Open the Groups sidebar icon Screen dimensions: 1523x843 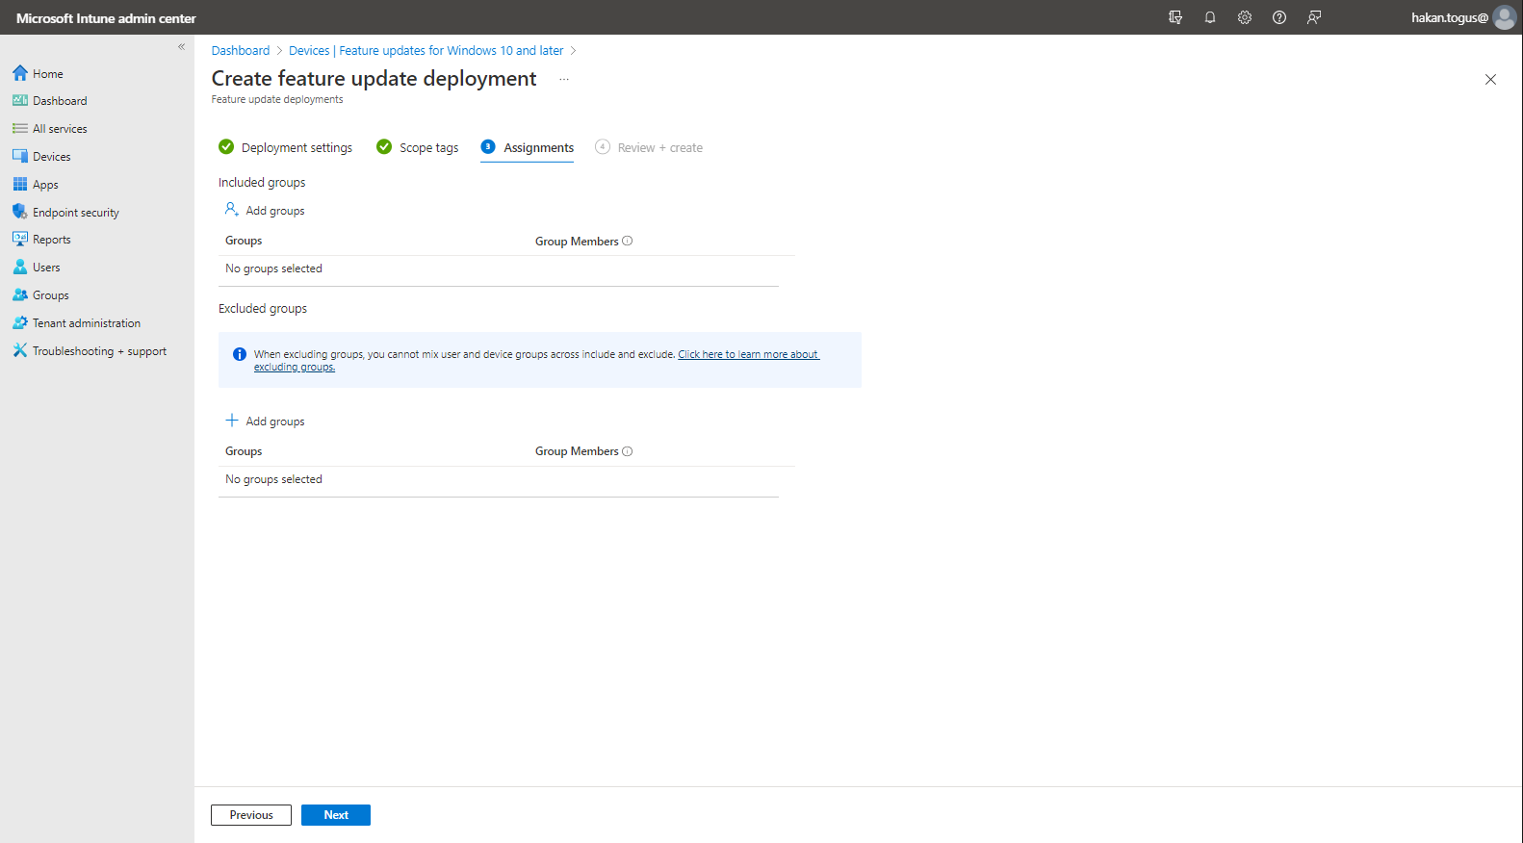(x=20, y=294)
